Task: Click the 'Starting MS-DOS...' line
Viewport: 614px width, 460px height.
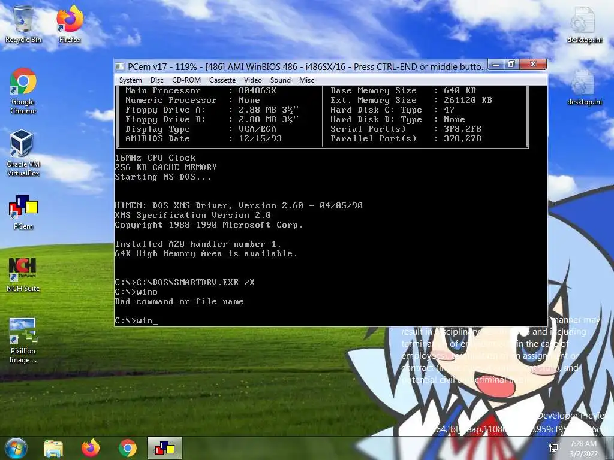Action: point(163,177)
